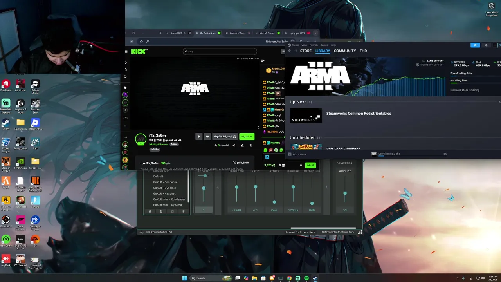The image size is (501, 282).
Task: Click the gift subscriptions button on Kick
Action: pyautogui.click(x=225, y=136)
